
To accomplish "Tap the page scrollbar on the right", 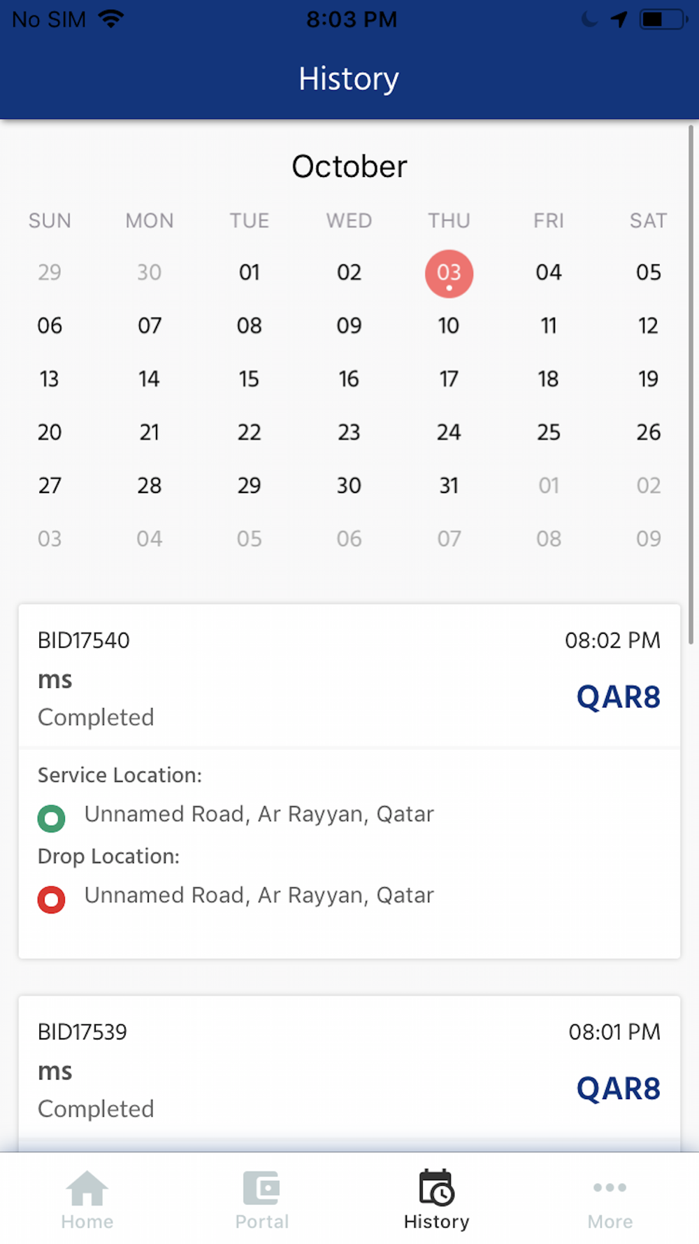I will 691,385.
